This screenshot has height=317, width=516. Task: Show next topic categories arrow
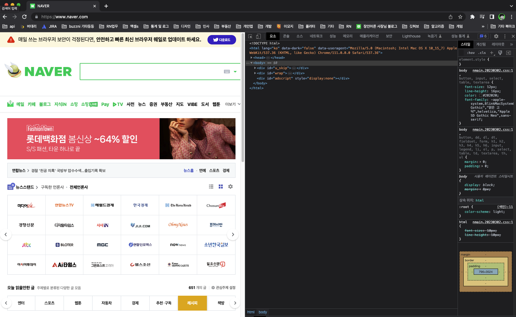235,303
